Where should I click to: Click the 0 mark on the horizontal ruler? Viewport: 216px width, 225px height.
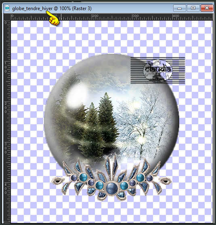pos(13,16)
